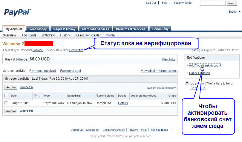The width and height of the screenshot is (242, 142).
Task: Open the History submenu item
Action: point(65,35)
